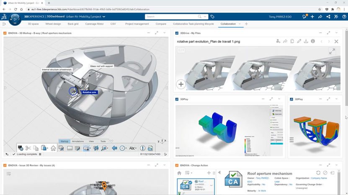The width and height of the screenshot is (348, 195).
Task: Click refresh icon in Change Action panel
Action: (x=318, y=172)
